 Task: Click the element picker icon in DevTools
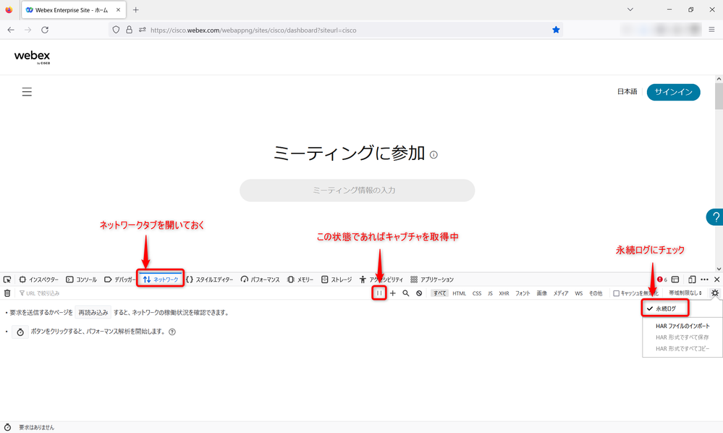tap(7, 279)
